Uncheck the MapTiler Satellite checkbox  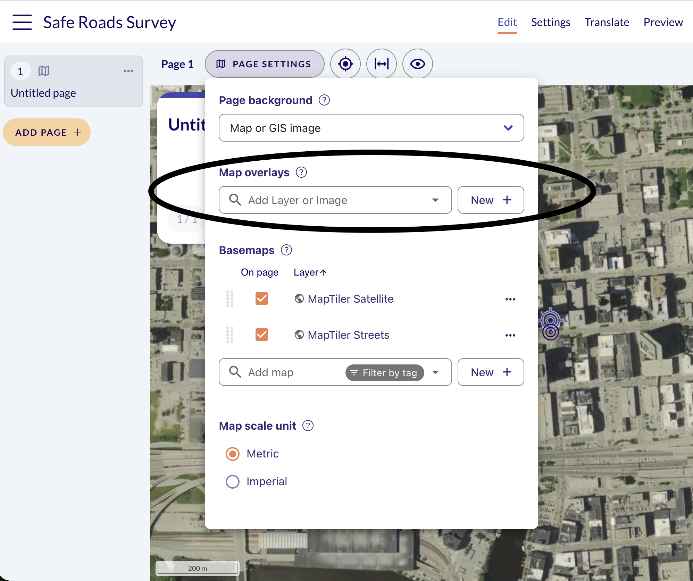[262, 298]
